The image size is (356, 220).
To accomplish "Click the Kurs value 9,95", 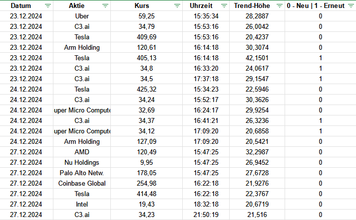I will (147, 162).
